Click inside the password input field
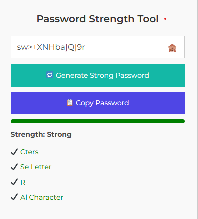198x219 pixels. click(98, 47)
